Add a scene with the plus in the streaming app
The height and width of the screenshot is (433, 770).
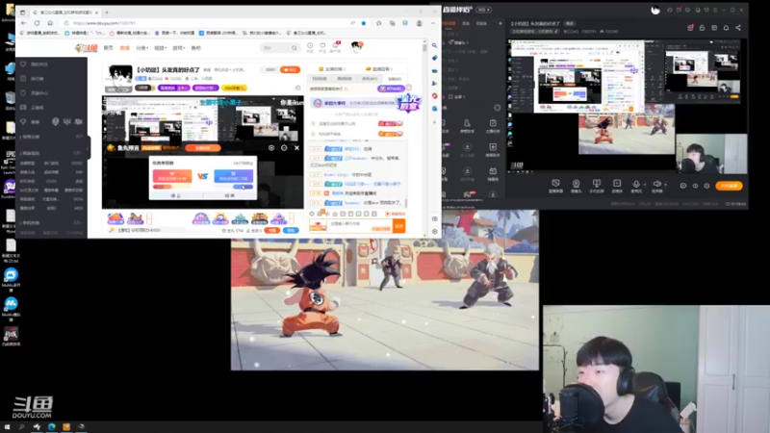click(500, 23)
